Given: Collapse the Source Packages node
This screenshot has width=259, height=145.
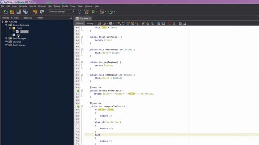Looking at the screenshot, I should click(x=6, y=25).
